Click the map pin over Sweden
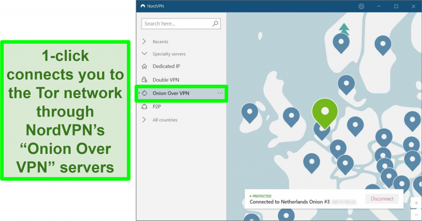Screen dimensions: 422x221 click(x=383, y=45)
